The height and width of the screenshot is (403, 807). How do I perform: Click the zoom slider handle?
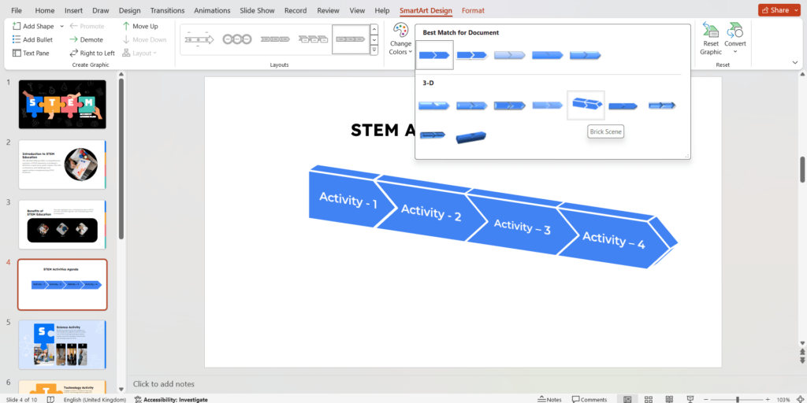737,399
